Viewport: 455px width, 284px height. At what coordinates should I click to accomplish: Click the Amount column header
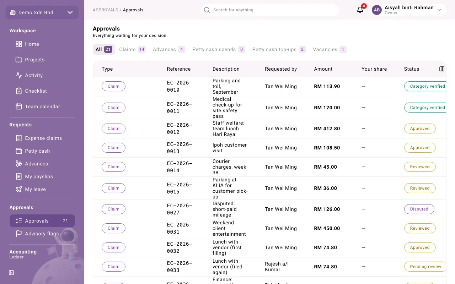[323, 69]
